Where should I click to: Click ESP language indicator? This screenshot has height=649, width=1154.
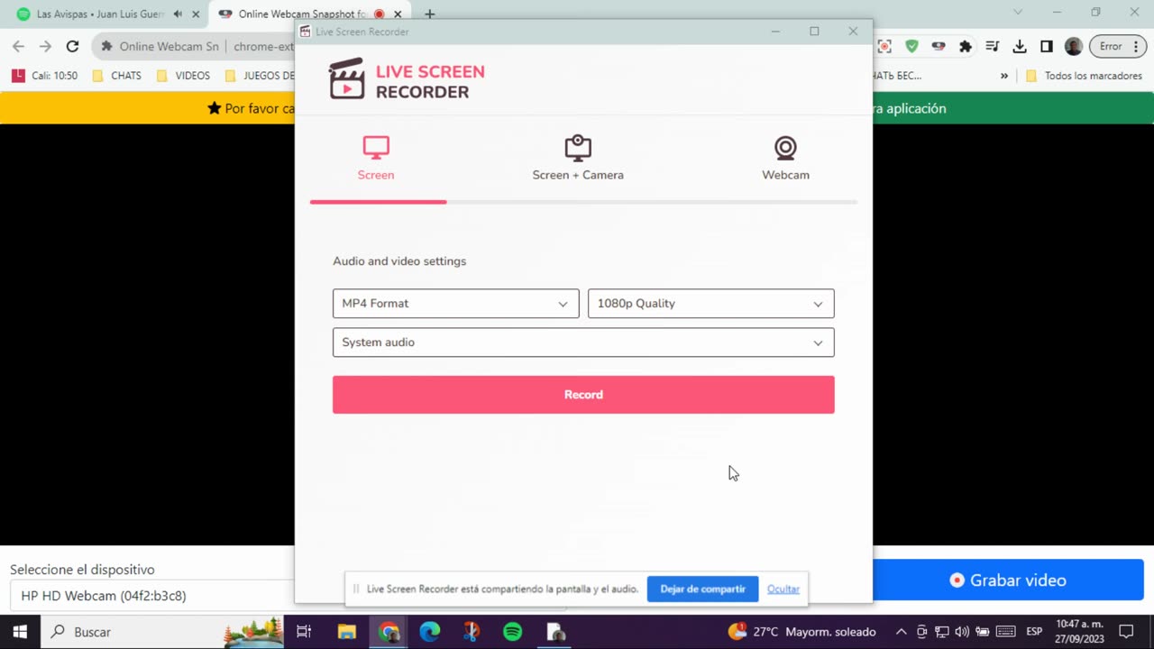tap(1035, 632)
